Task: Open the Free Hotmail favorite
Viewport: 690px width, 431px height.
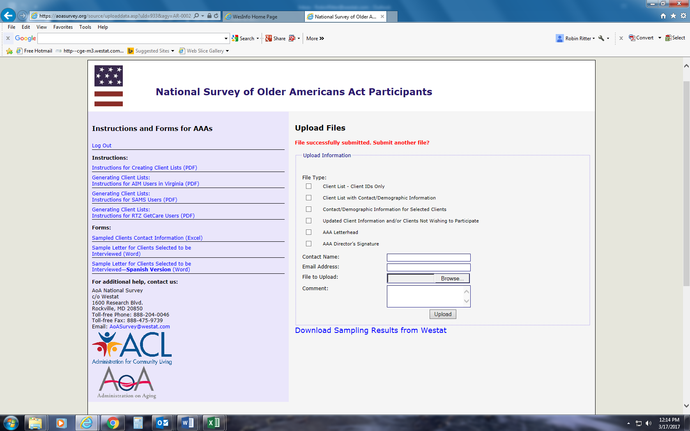Action: tap(34, 51)
